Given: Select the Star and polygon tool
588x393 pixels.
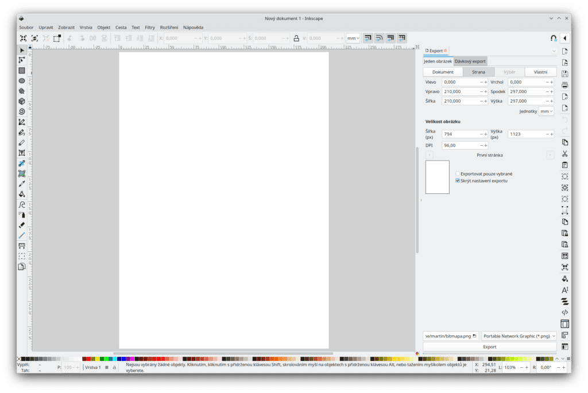Looking at the screenshot, I should [22, 91].
